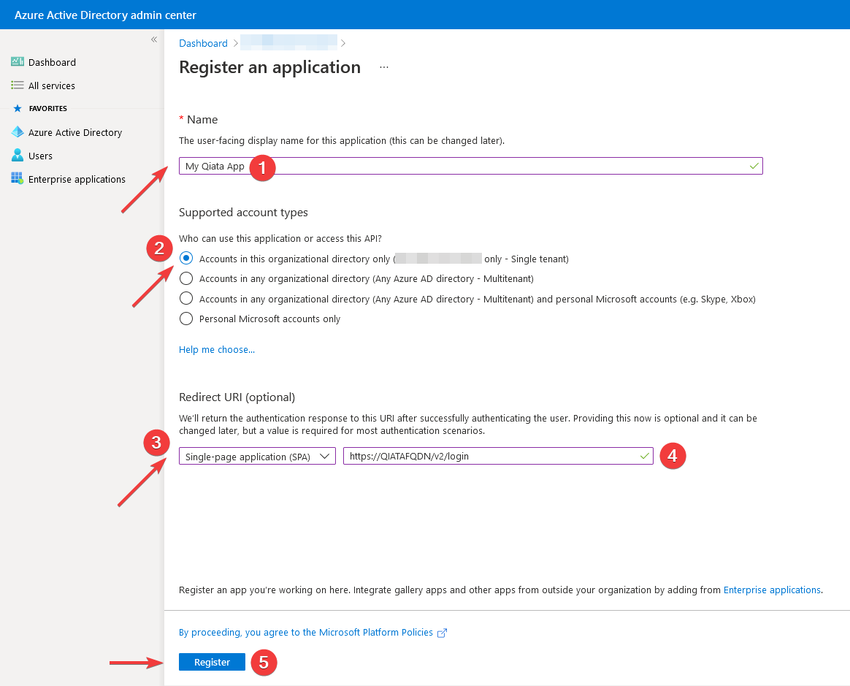Viewport: 850px width, 686px height.
Task: Open the ellipsis menu next to the page title
Action: point(383,67)
